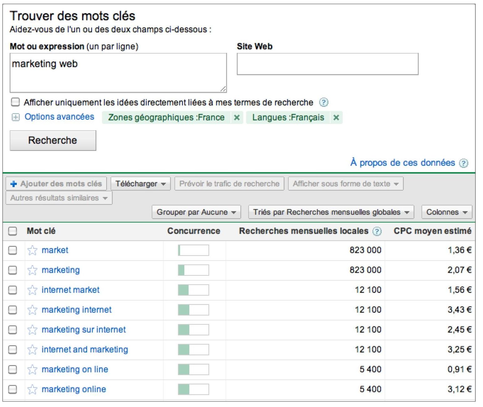Click the competition bar for 'marketing'
This screenshot has width=483, height=407.
193,270
